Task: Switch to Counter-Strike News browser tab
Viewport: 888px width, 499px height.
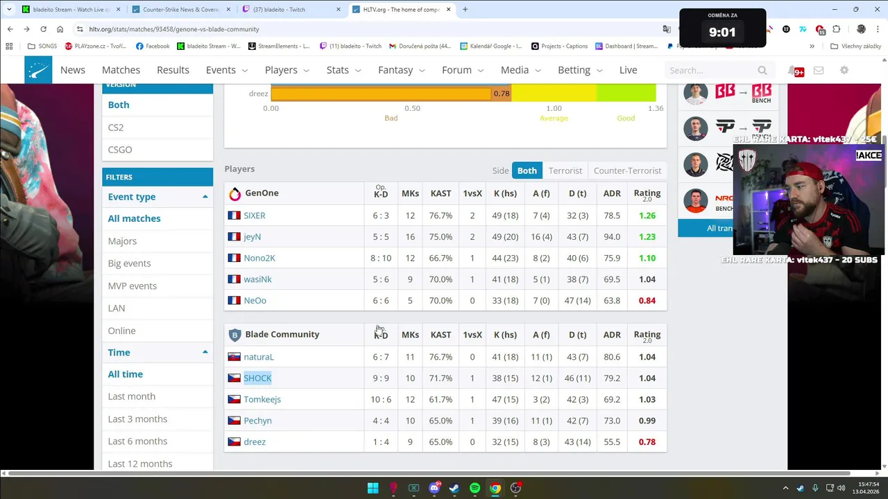Action: [x=180, y=10]
